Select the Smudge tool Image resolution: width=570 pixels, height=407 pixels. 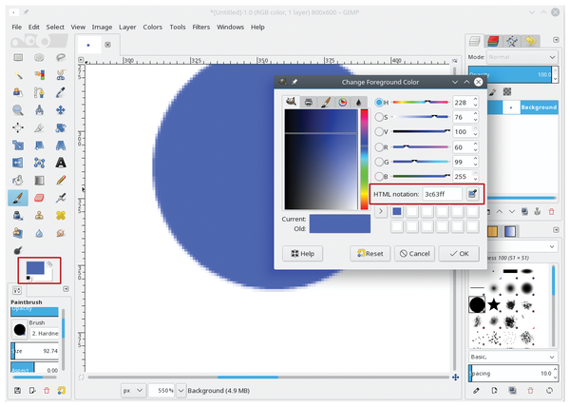[x=61, y=233]
